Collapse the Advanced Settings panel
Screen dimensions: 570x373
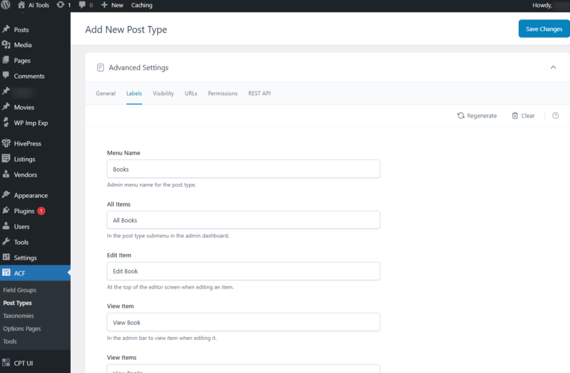(553, 67)
